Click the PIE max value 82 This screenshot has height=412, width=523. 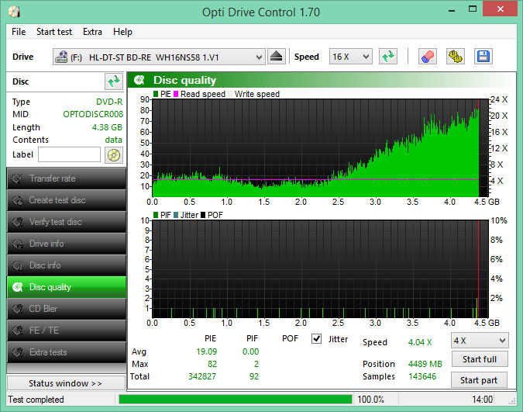point(212,364)
